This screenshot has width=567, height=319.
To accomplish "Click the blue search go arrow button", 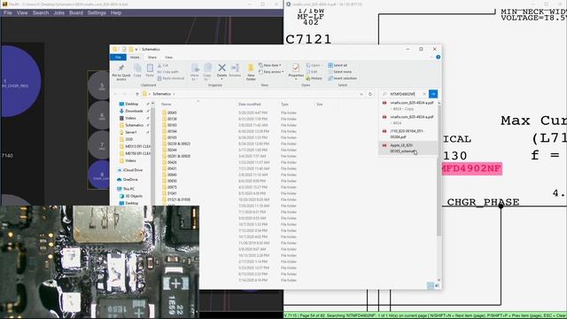I will (x=433, y=94).
